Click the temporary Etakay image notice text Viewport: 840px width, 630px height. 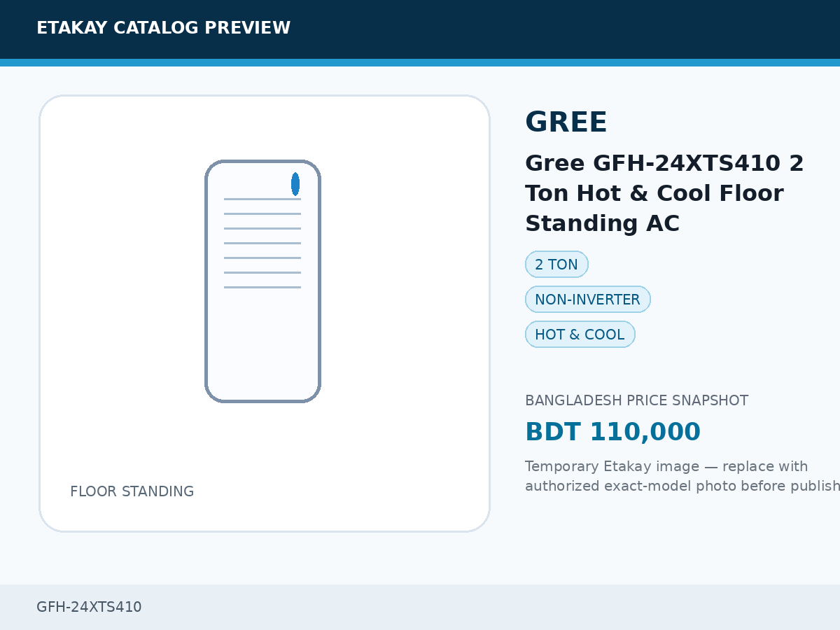coord(682,476)
